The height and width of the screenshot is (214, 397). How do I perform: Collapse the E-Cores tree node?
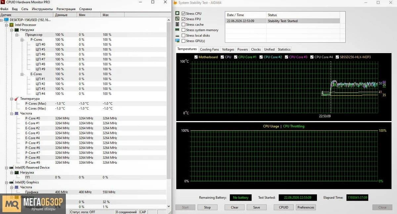(x=22, y=74)
